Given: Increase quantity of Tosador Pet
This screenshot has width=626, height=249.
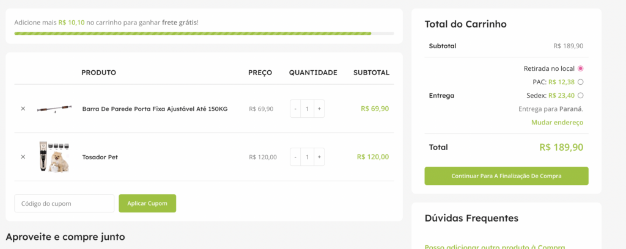Looking at the screenshot, I should click(319, 157).
